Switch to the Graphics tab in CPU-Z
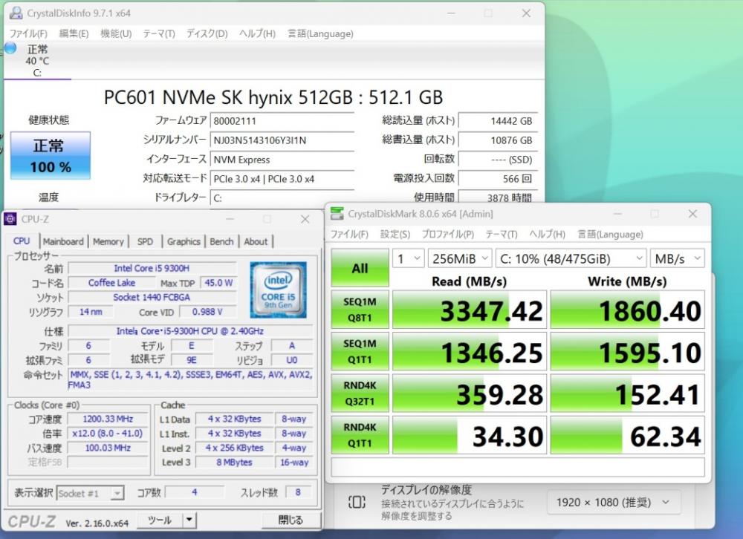Viewport: 743px width, 539px height. pyautogui.click(x=184, y=241)
